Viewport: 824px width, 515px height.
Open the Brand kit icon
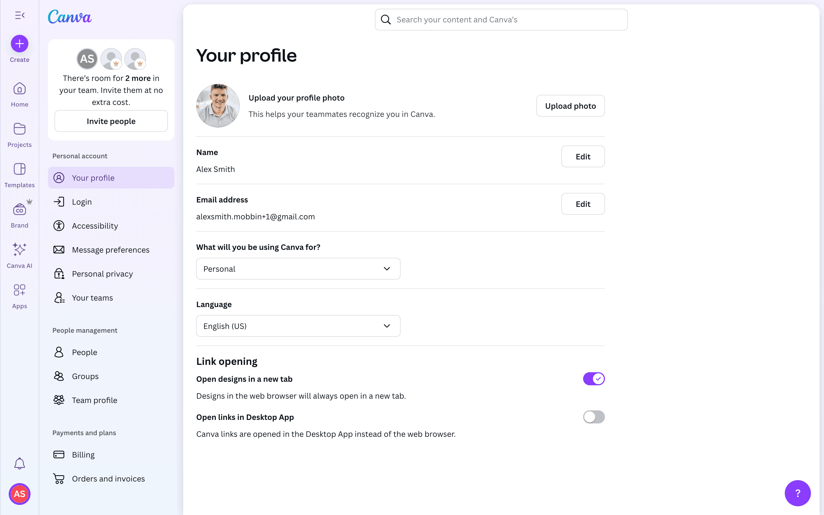tap(19, 210)
